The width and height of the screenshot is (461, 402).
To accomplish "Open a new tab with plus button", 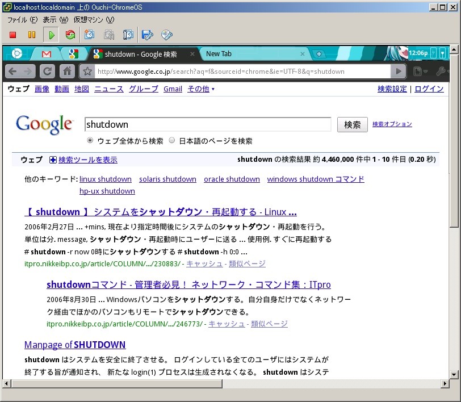I will [x=319, y=54].
